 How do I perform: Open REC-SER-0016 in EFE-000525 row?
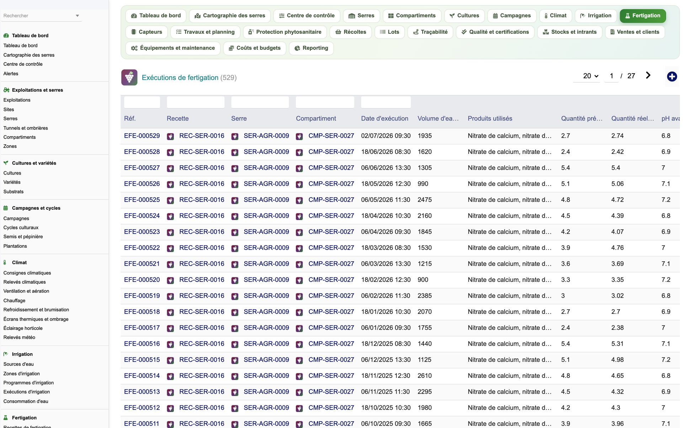[202, 200]
